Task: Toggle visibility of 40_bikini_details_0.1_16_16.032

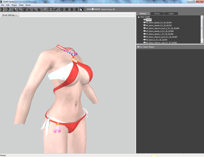Action: tap(144, 25)
